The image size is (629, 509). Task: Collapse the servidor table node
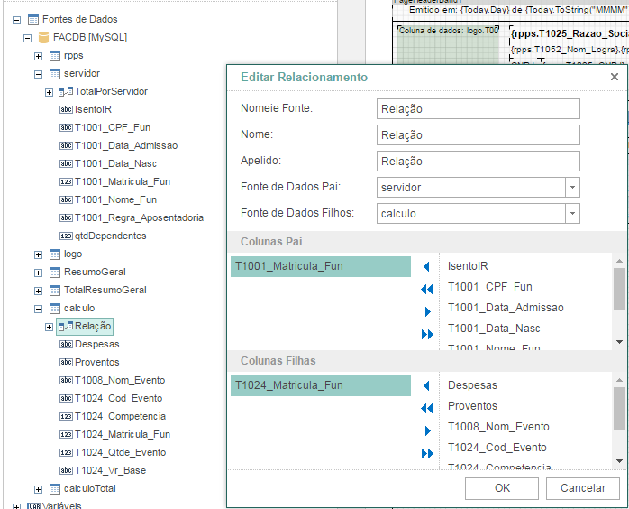click(38, 74)
